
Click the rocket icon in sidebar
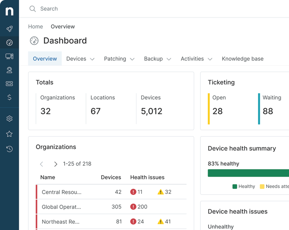(x=9, y=29)
